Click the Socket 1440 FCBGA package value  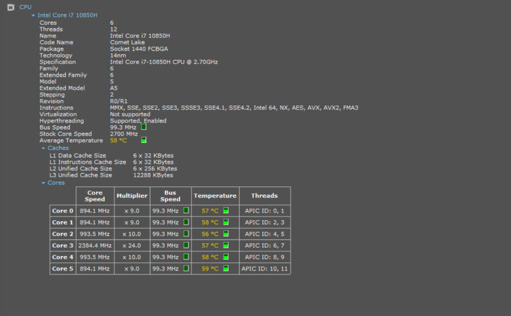point(139,49)
